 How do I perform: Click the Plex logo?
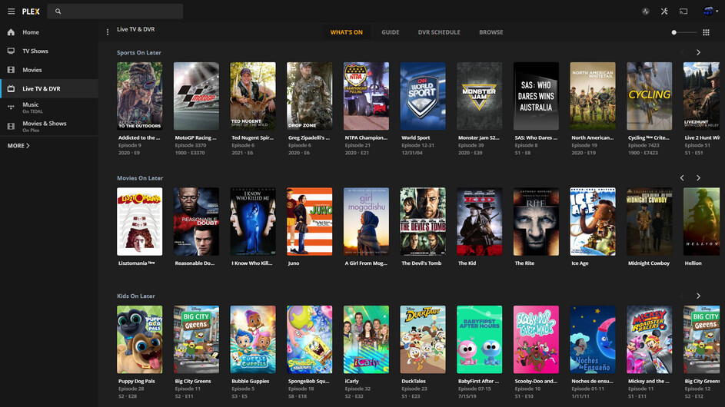31,12
